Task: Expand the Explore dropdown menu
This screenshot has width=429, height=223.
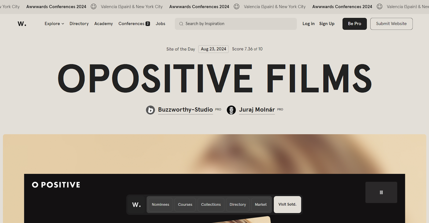Action: (x=54, y=24)
